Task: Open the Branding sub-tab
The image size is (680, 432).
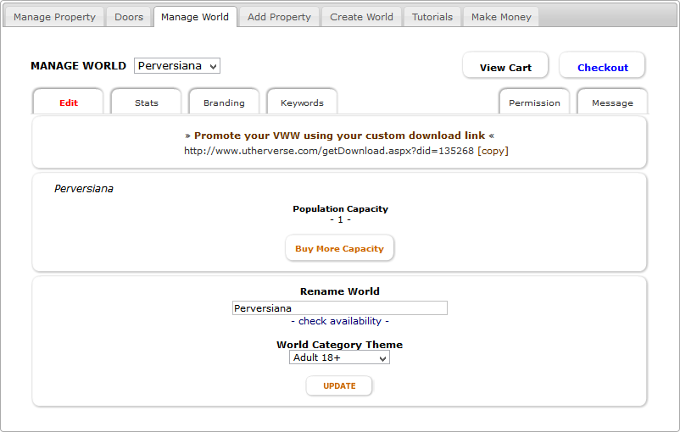Action: (224, 102)
